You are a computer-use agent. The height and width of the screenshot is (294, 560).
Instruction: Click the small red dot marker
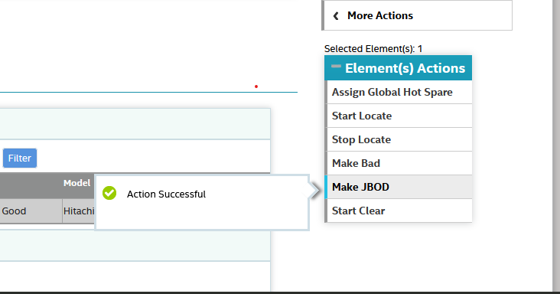coord(256,87)
